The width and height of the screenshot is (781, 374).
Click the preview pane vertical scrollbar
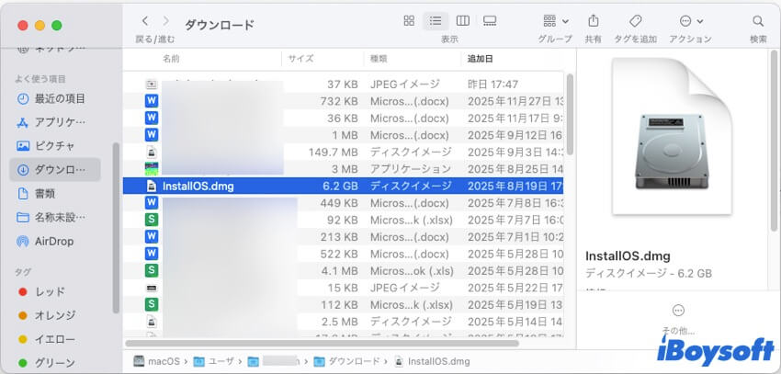click(x=774, y=142)
